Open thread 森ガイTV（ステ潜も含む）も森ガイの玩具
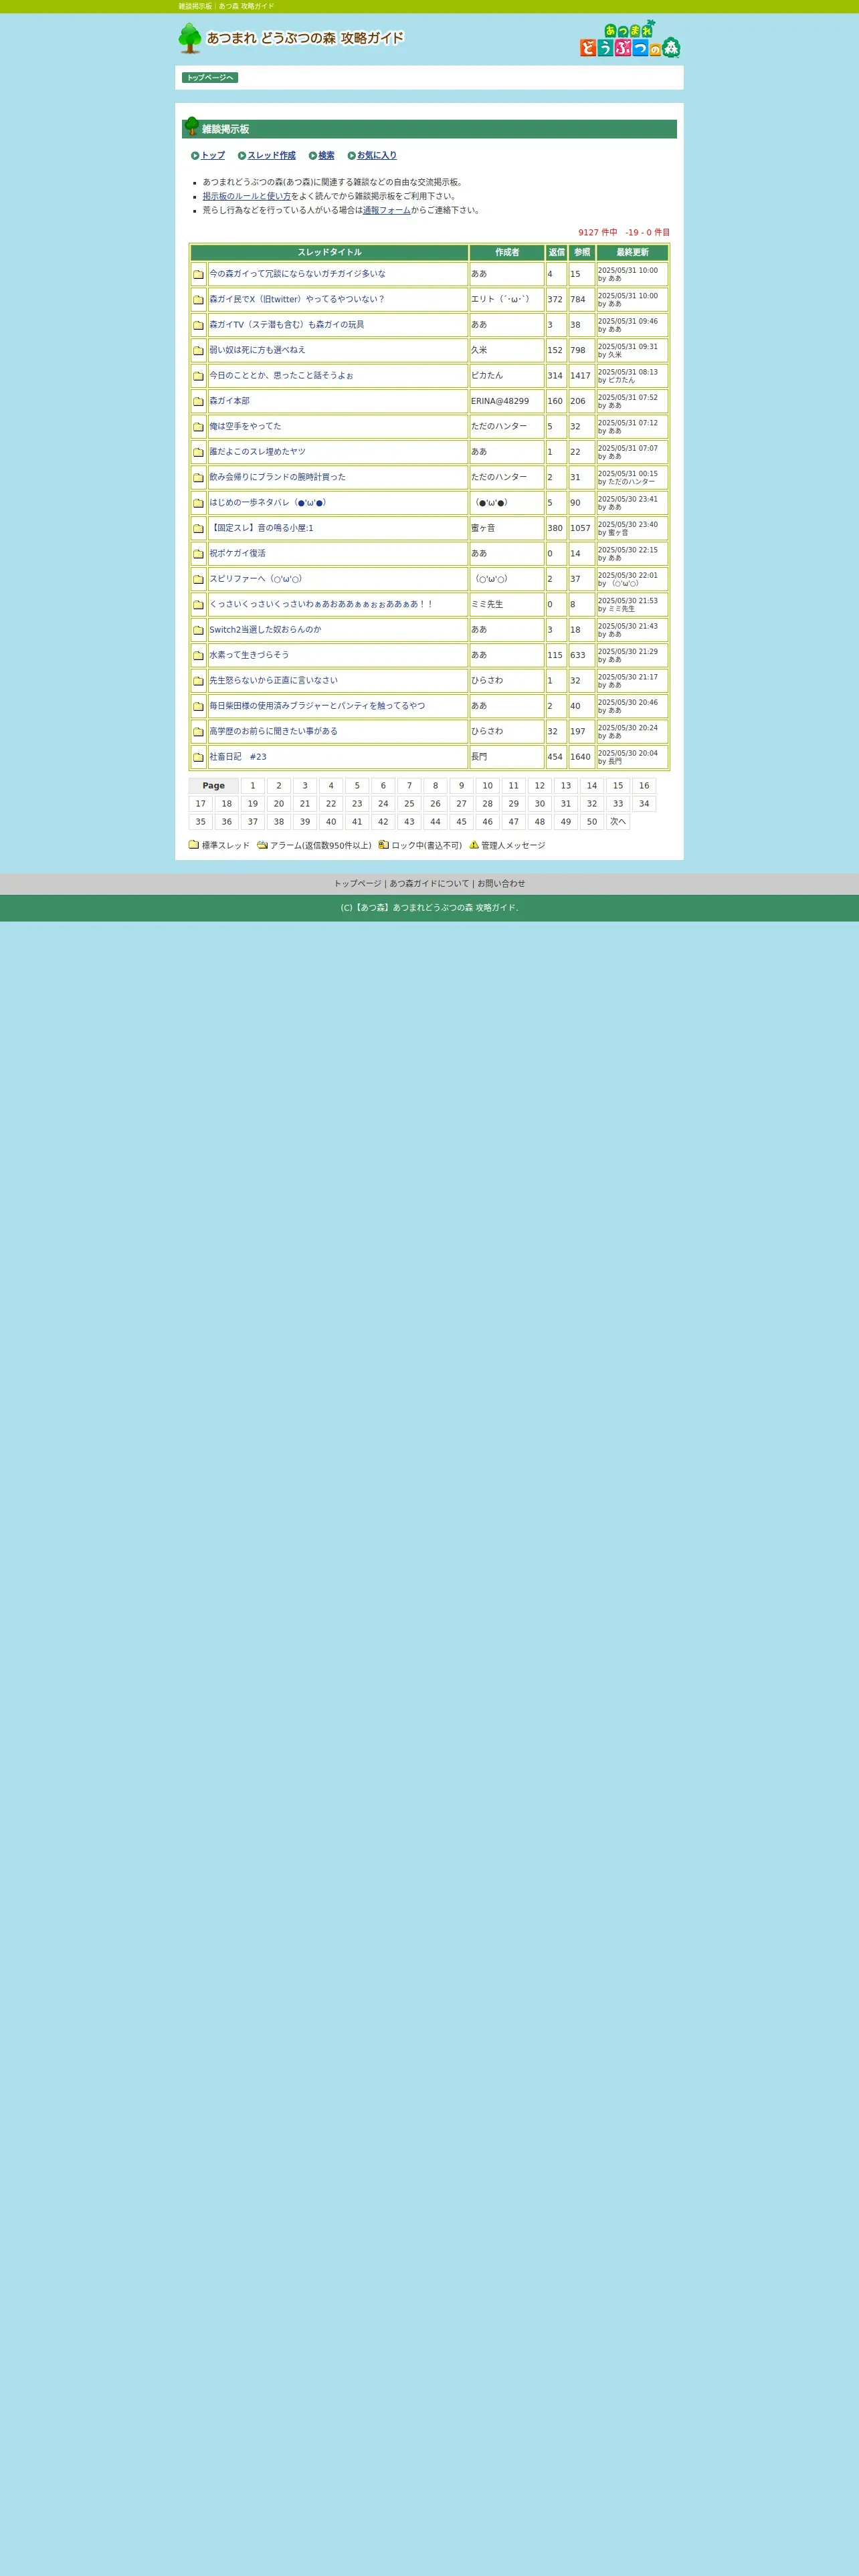Viewport: 859px width, 2576px height. [x=287, y=325]
